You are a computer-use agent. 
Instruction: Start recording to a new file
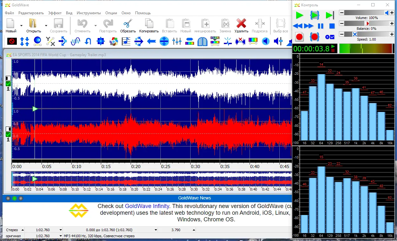click(x=299, y=37)
